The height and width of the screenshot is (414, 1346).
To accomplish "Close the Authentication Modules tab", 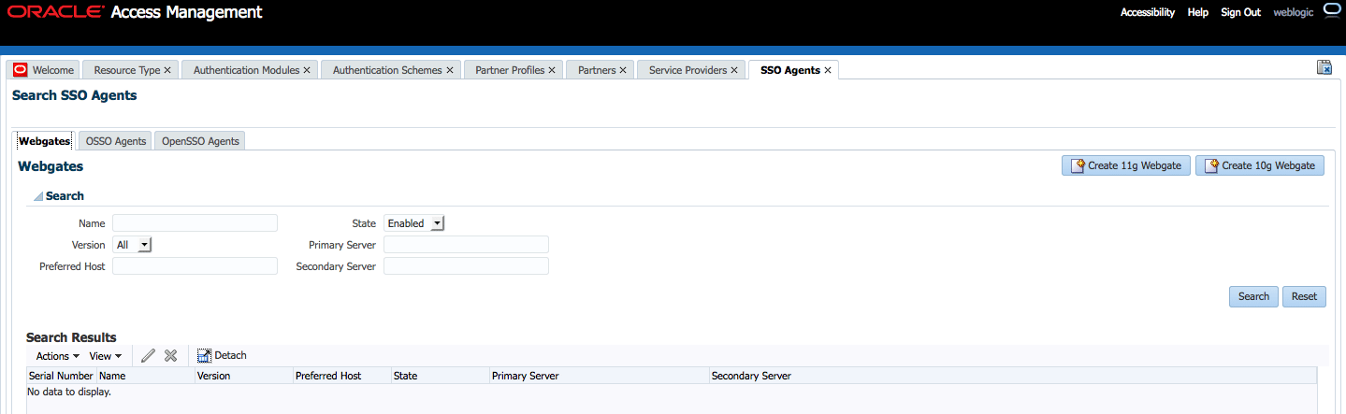I will point(307,70).
